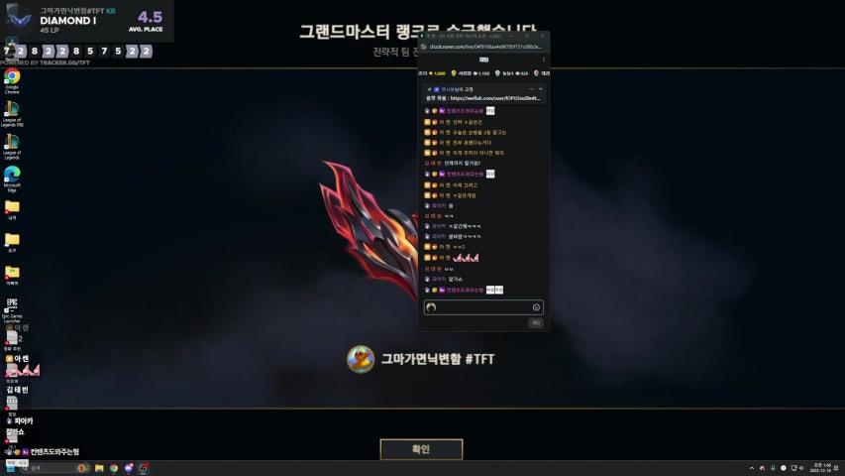Collapse the pinned chat notice chevron
This screenshot has height=476, width=845.
click(x=541, y=89)
